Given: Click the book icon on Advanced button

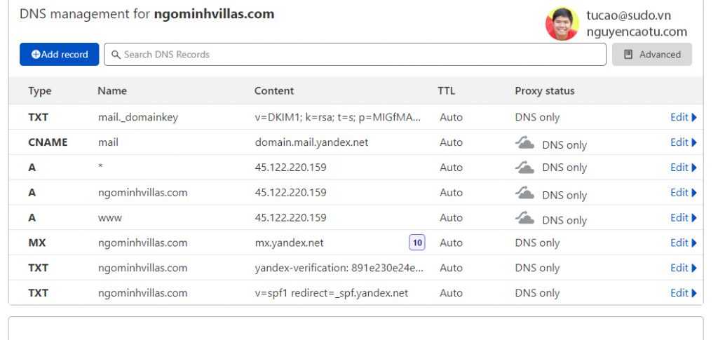Looking at the screenshot, I should tap(628, 55).
